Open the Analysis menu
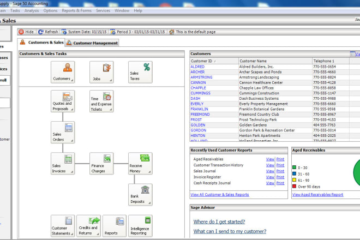This screenshot has width=360, height=240. point(32,10)
